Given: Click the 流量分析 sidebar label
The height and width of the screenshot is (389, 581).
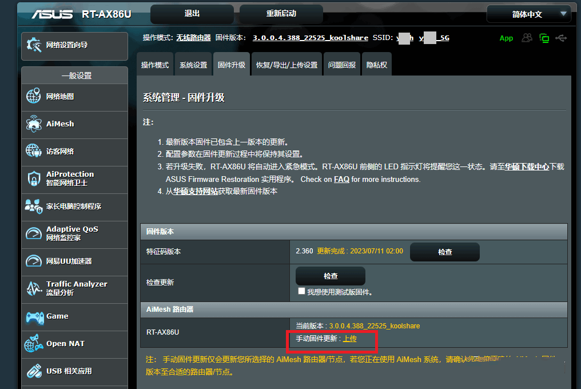Looking at the screenshot, I should pyautogui.click(x=60, y=293).
